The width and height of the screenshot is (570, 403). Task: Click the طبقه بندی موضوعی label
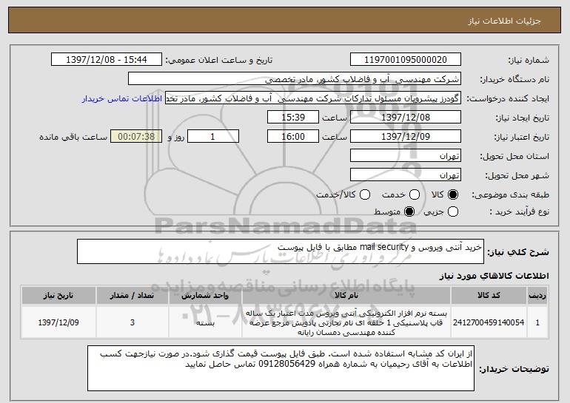(510, 195)
